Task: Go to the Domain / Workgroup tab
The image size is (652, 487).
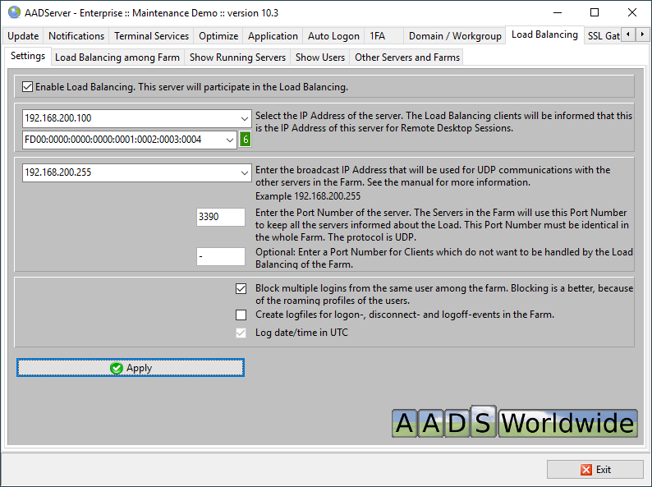Action: (454, 36)
